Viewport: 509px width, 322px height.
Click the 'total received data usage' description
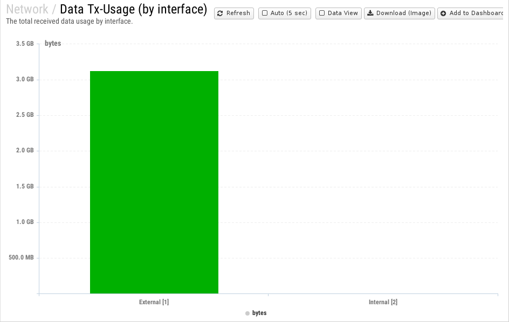[x=70, y=22]
